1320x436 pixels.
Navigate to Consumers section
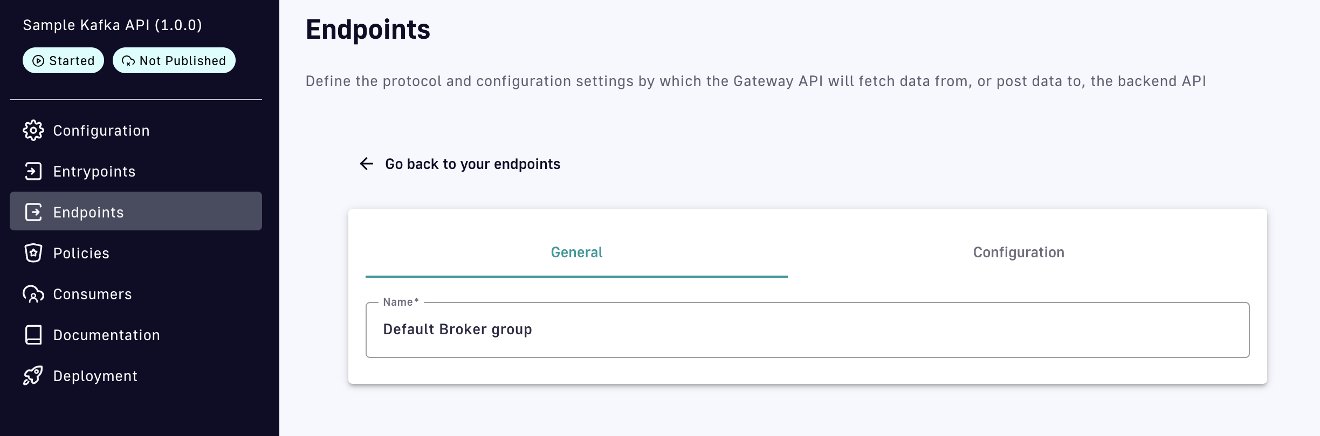pyautogui.click(x=93, y=294)
